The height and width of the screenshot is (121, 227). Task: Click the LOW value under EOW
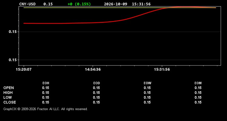coord(147,97)
